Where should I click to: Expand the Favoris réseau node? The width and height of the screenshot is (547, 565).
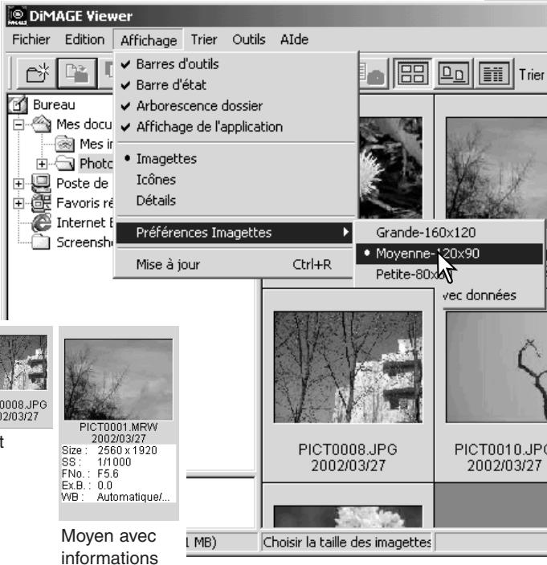[x=18, y=203]
